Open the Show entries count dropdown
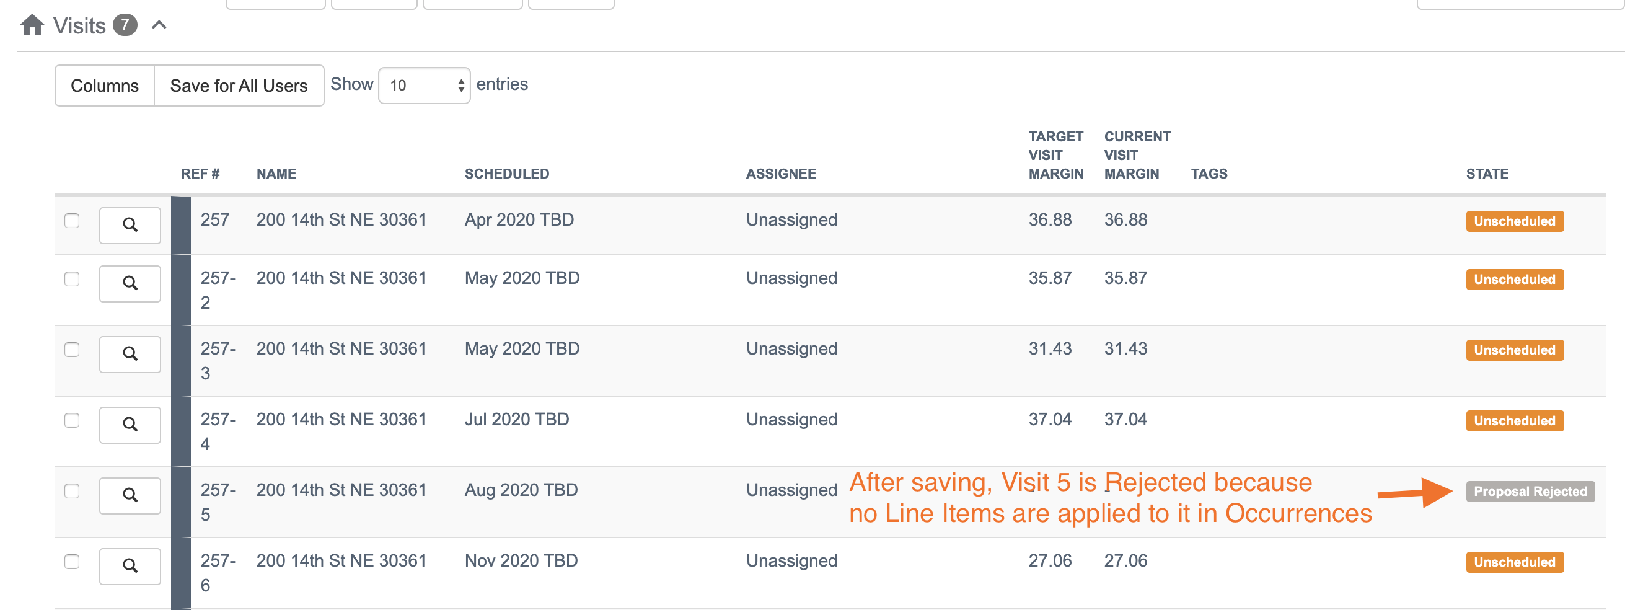 tap(424, 85)
